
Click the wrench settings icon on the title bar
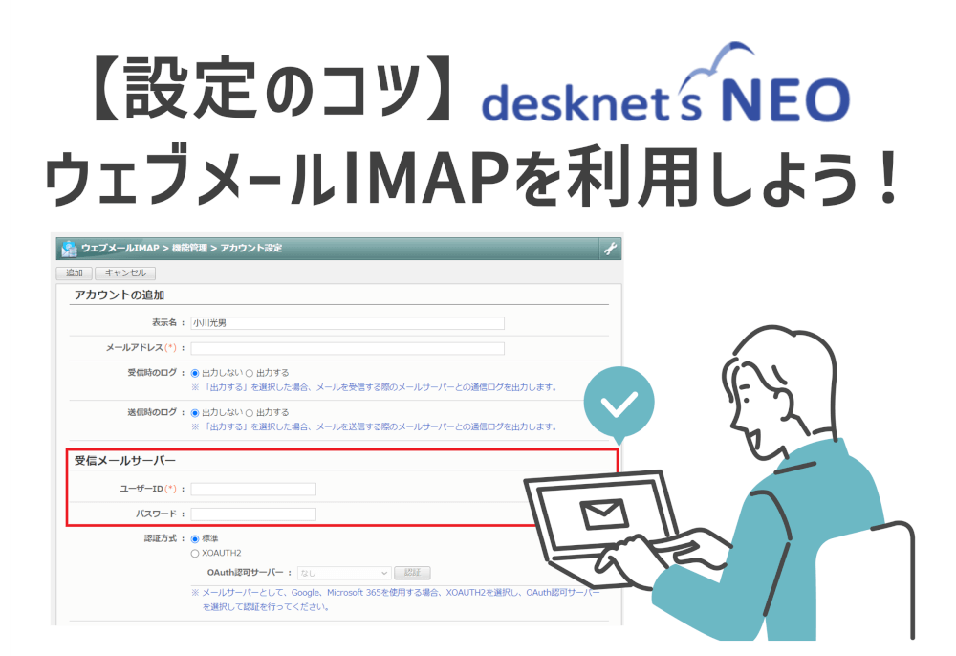coord(611,248)
